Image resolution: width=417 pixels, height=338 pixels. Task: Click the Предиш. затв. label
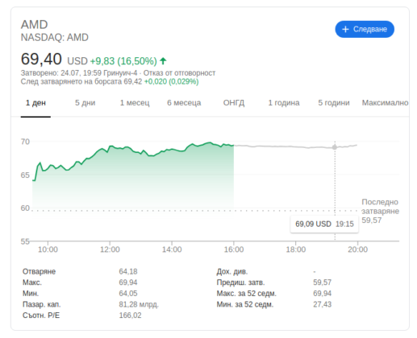pyautogui.click(x=240, y=282)
